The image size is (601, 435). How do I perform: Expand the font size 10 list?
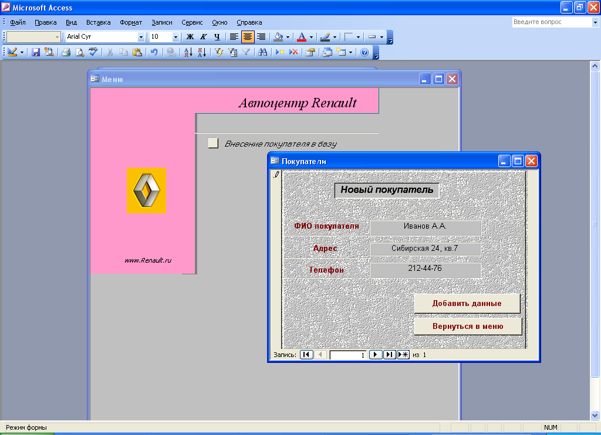175,37
